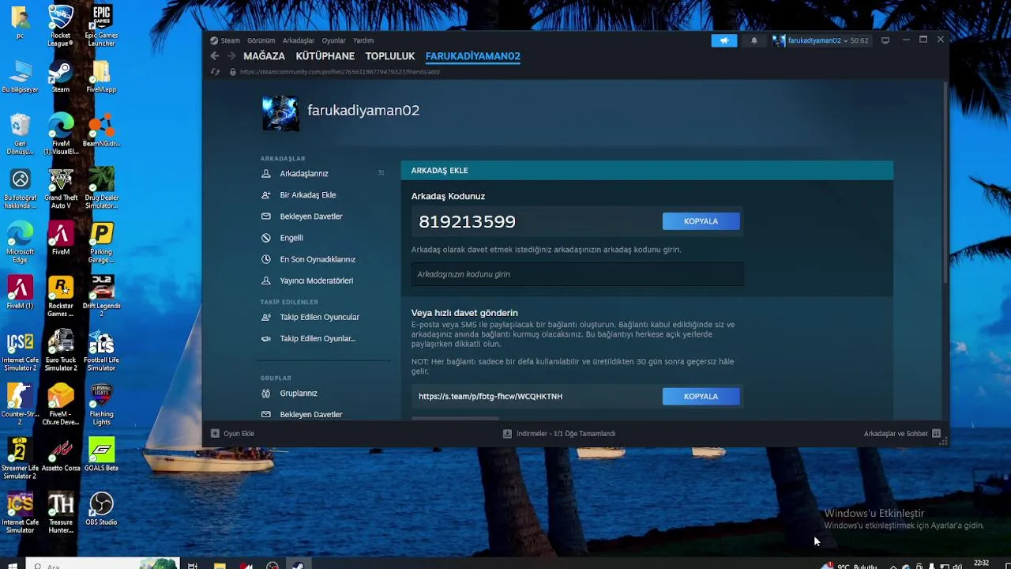Select Euro Truck Simulator 2 icon
The width and height of the screenshot is (1011, 569).
61,350
